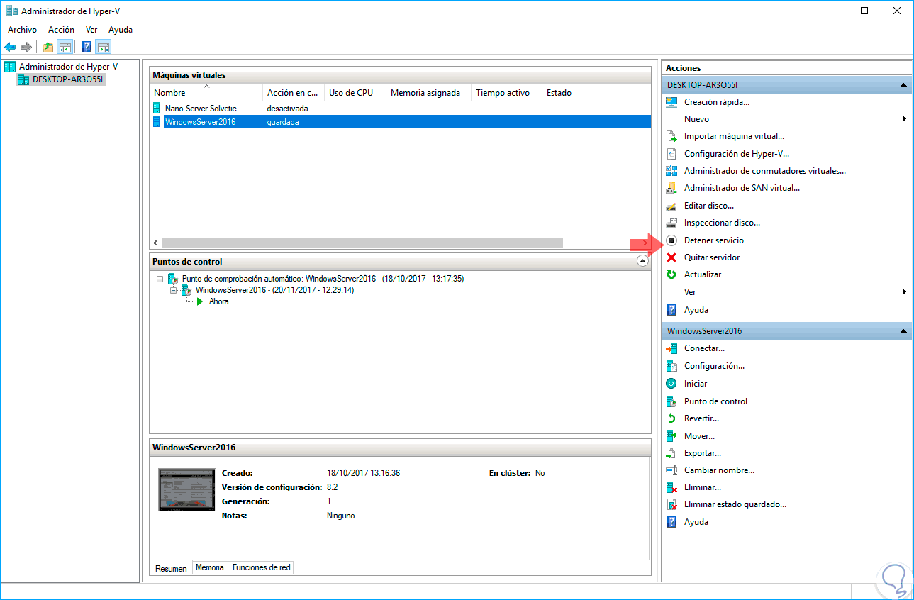
Task: Sort by the Nombre column header
Action: [206, 93]
